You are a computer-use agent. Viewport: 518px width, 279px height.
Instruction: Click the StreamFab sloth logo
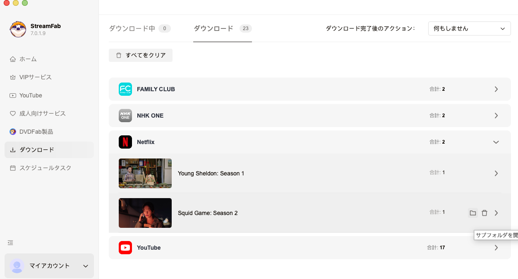coord(18,29)
